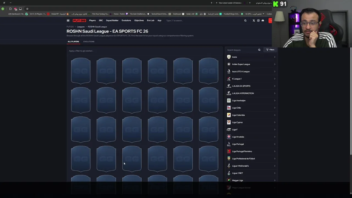Screen dimensions: 352x198
Task: Expand the Liga Colombia entry
Action: 274,115
